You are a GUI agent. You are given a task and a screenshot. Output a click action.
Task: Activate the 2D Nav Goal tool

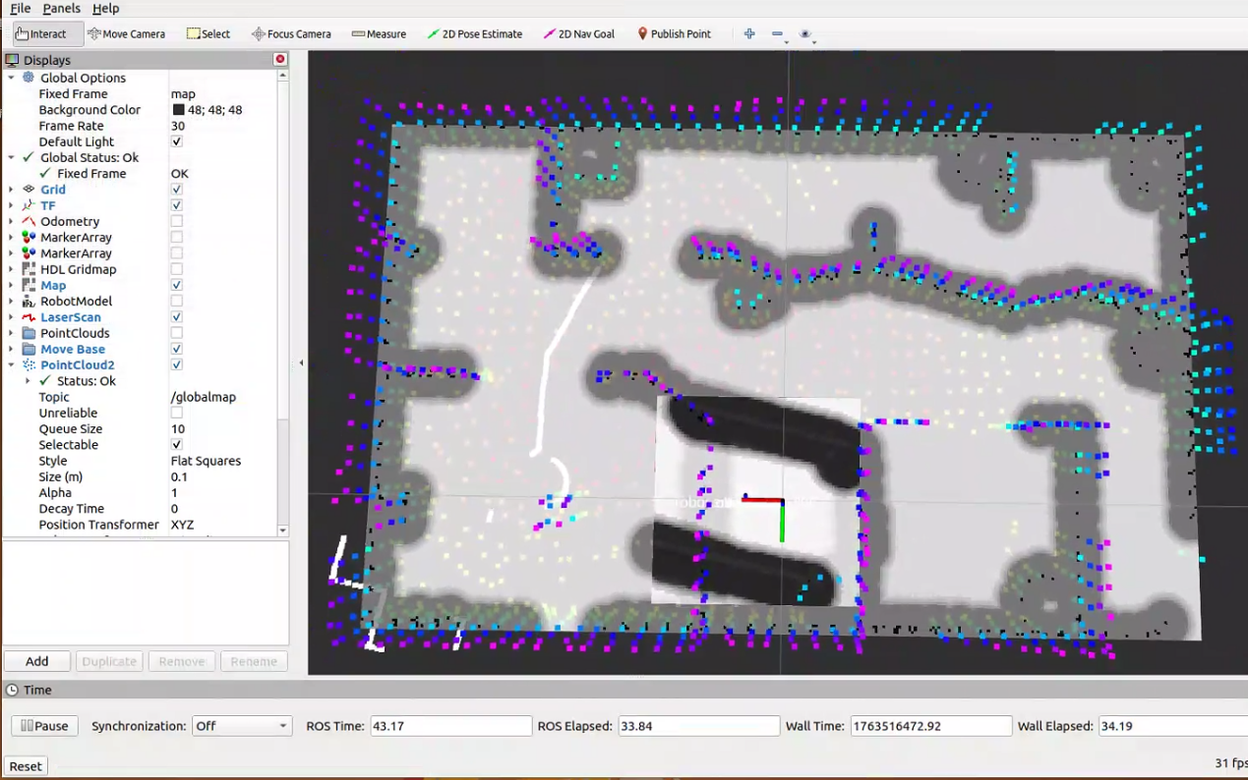pos(579,33)
